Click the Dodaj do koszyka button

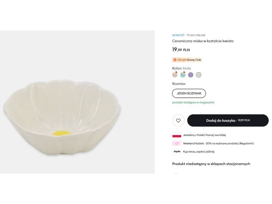(x=228, y=121)
